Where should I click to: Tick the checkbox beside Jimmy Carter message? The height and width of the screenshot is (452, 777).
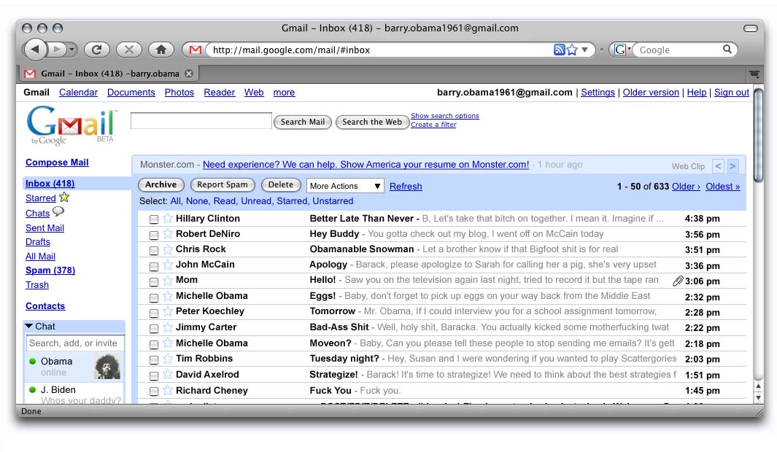tap(154, 328)
